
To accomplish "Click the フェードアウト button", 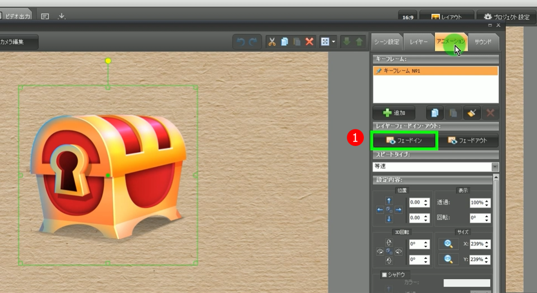I will coord(468,141).
